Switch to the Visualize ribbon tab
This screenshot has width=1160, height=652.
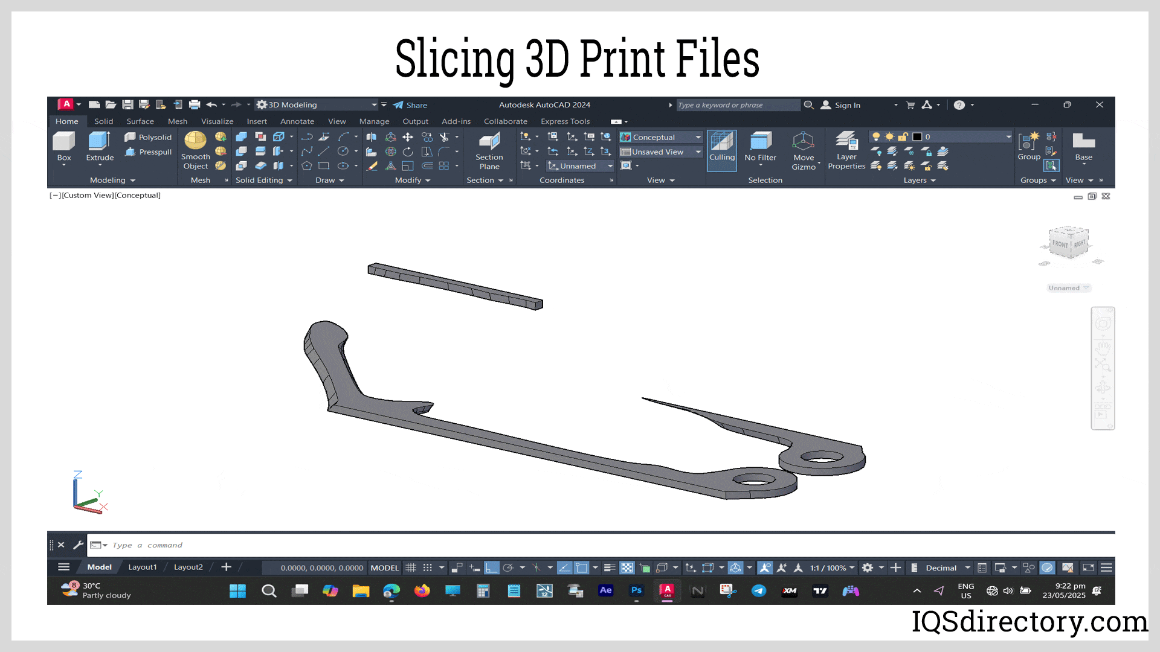pyautogui.click(x=217, y=121)
